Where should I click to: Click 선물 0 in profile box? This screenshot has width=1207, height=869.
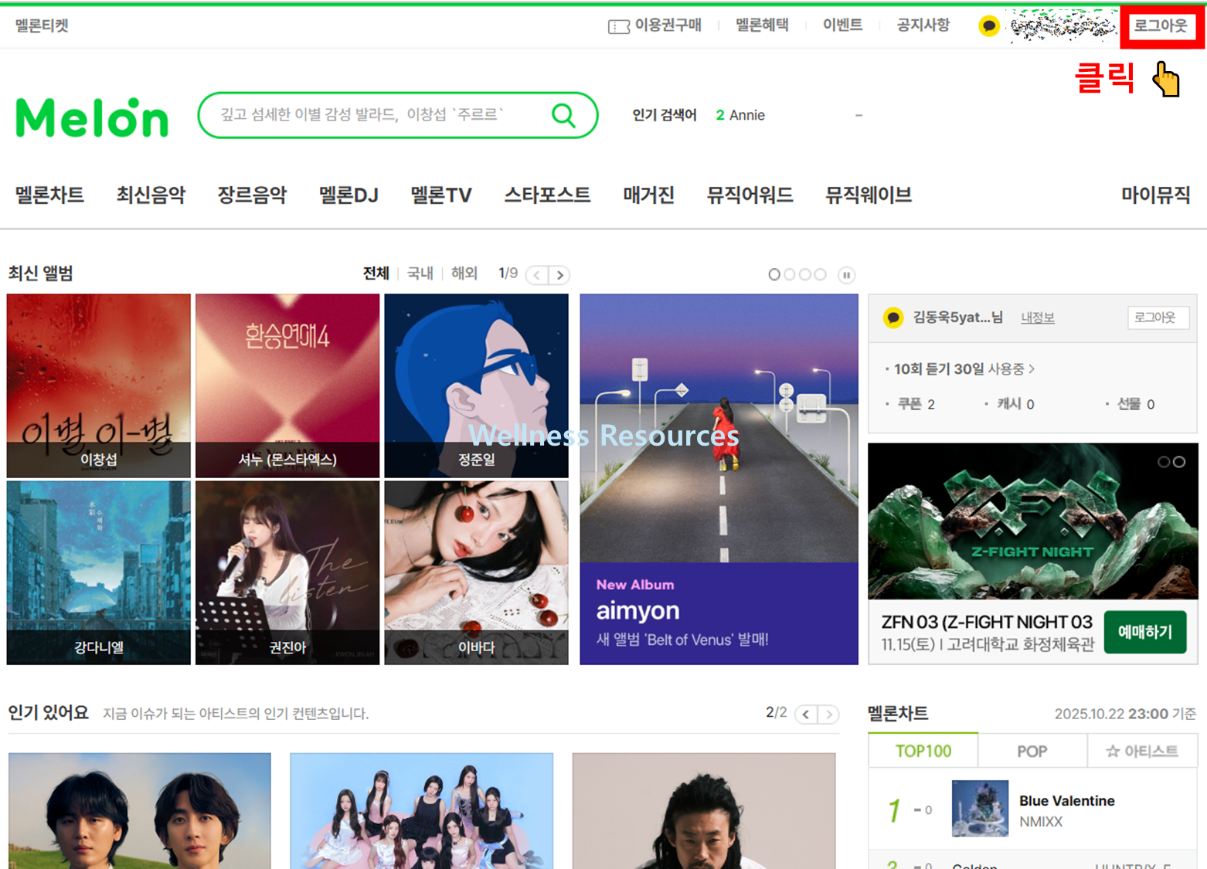tap(1136, 404)
